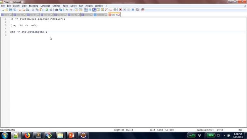Toggle the INS insert mode indicator
The image size is (247, 139).
[x=240, y=130]
